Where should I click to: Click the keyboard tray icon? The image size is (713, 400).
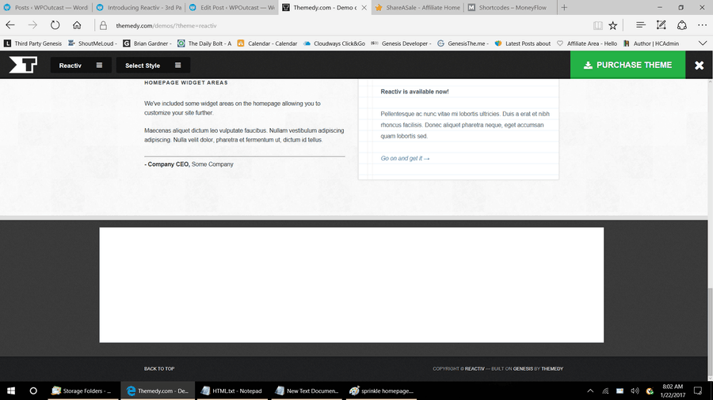click(x=620, y=391)
